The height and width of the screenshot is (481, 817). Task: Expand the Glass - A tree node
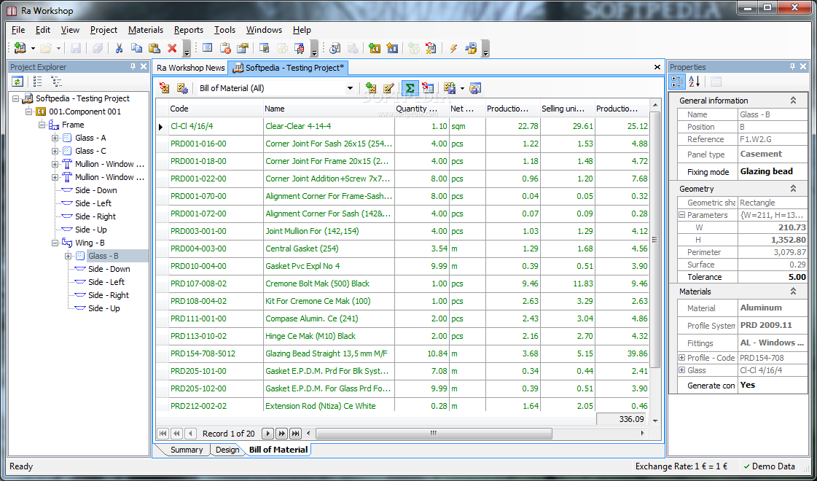pos(55,138)
